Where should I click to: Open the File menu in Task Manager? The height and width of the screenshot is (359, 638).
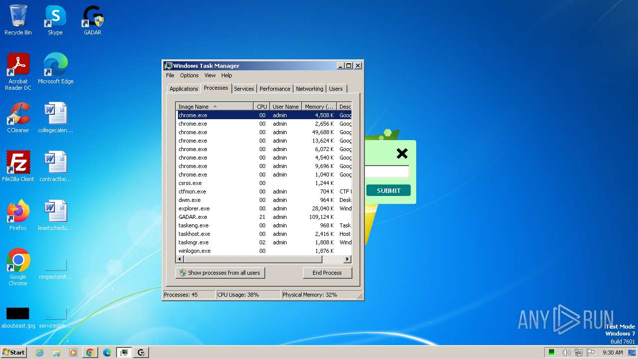point(170,75)
